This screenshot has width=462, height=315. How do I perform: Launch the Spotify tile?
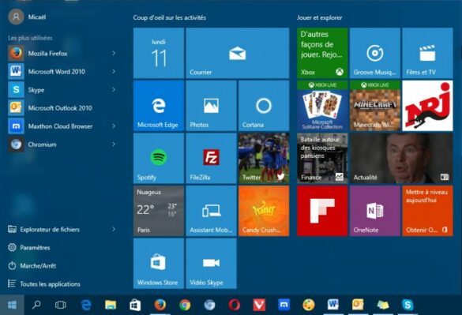159,158
